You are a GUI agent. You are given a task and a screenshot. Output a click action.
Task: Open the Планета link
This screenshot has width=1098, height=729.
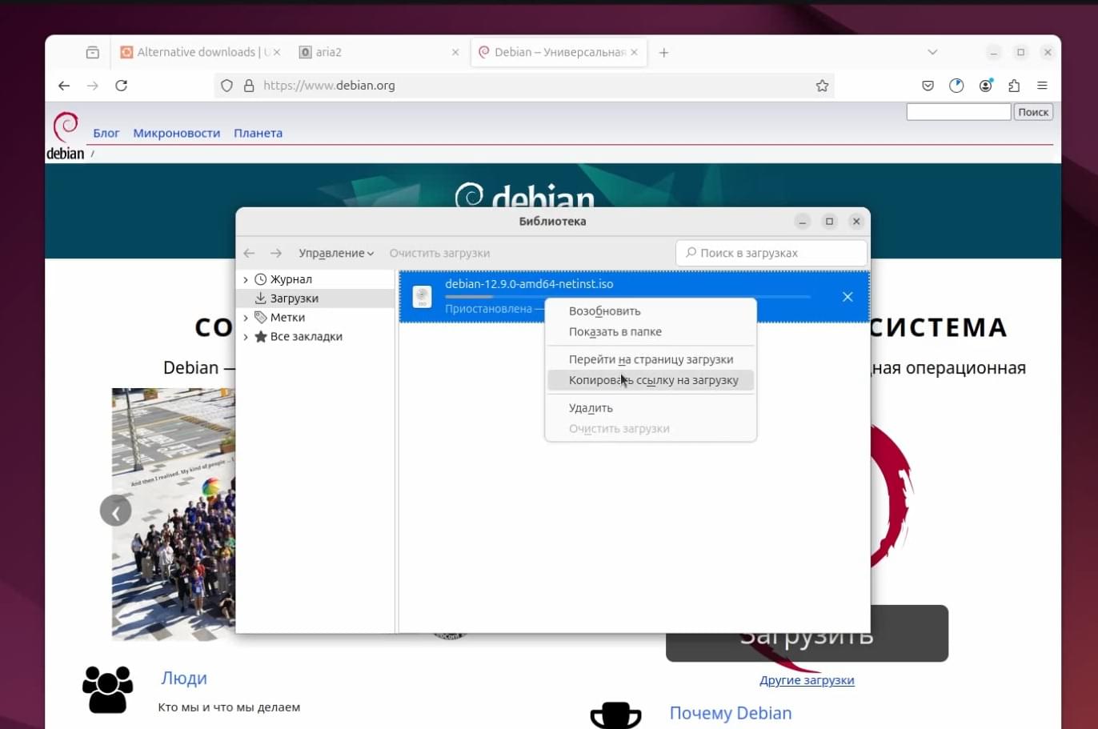[258, 133]
